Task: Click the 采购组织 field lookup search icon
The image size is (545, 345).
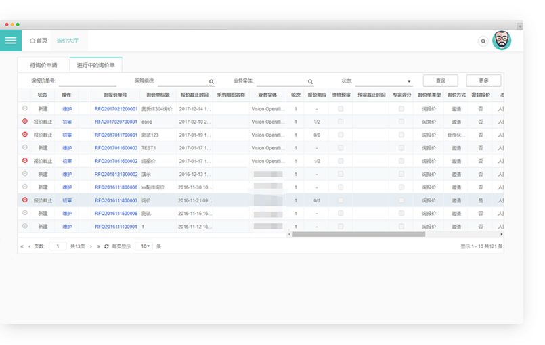Action: pos(211,81)
